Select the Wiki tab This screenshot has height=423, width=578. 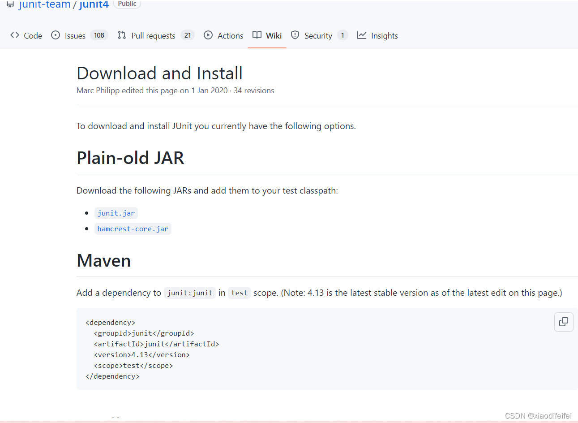pos(267,35)
